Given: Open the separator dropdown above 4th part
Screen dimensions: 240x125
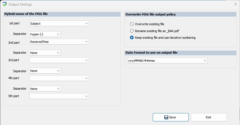Looking at the screenshot, I should [x=45, y=71].
